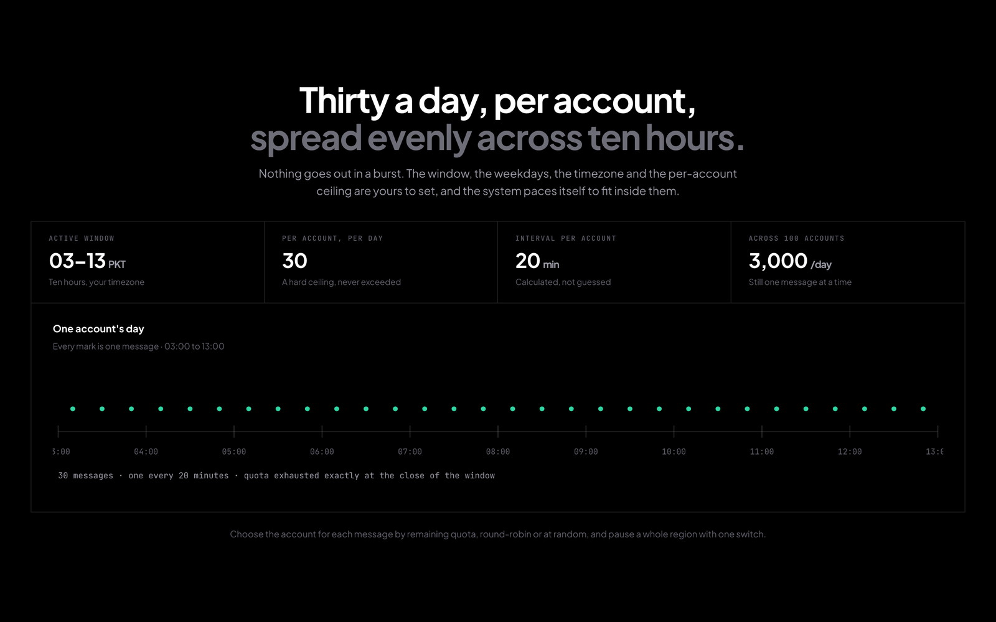Select the 'One account's day' chart title
Viewport: 996px width, 622px height.
(x=98, y=328)
